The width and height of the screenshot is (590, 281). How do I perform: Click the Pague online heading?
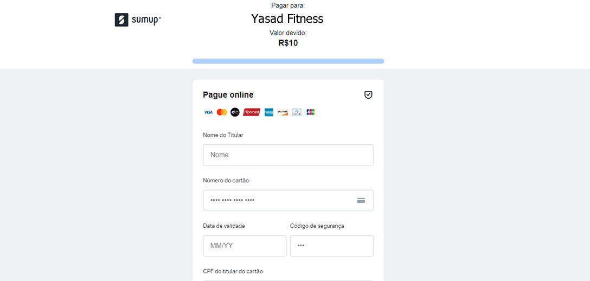click(x=228, y=95)
